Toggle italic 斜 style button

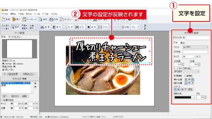pos(179,89)
